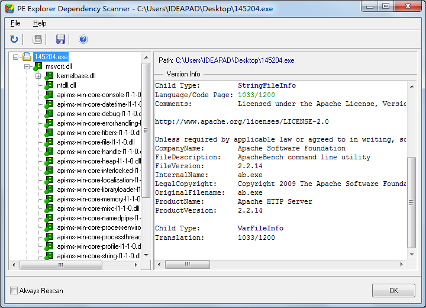Collapse the msvcrt.dll tree node

(27, 66)
